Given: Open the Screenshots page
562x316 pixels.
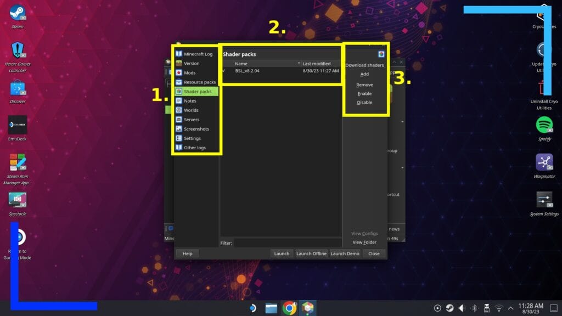Looking at the screenshot, I should click(196, 129).
